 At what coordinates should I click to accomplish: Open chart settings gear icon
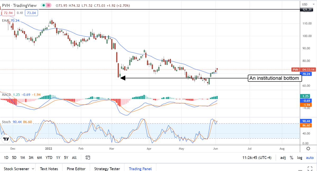[308, 149]
